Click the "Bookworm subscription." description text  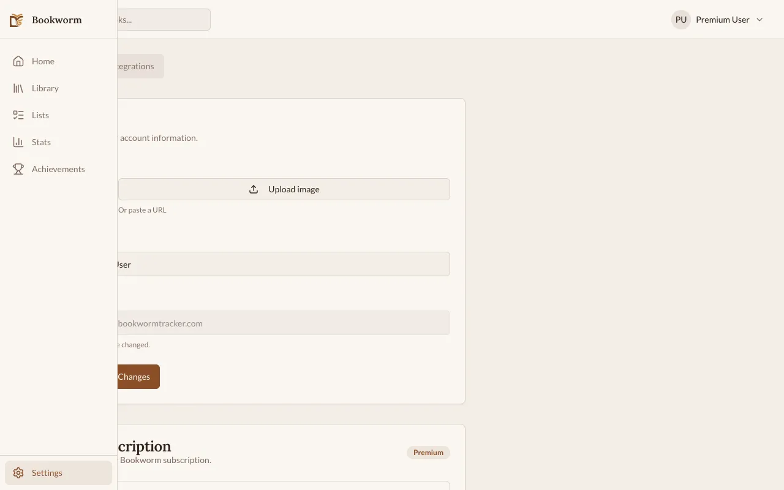[x=165, y=460]
